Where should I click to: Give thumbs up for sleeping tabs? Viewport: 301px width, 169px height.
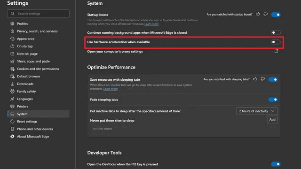(x=255, y=79)
